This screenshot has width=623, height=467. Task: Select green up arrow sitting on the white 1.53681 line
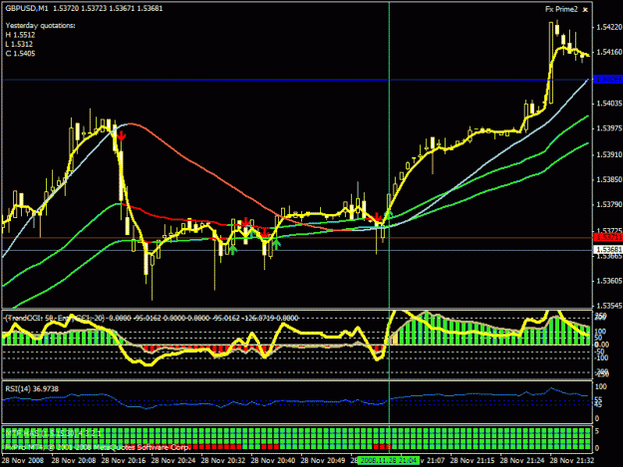point(233,249)
